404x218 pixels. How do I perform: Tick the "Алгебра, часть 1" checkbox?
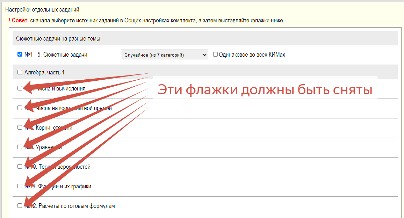20,72
